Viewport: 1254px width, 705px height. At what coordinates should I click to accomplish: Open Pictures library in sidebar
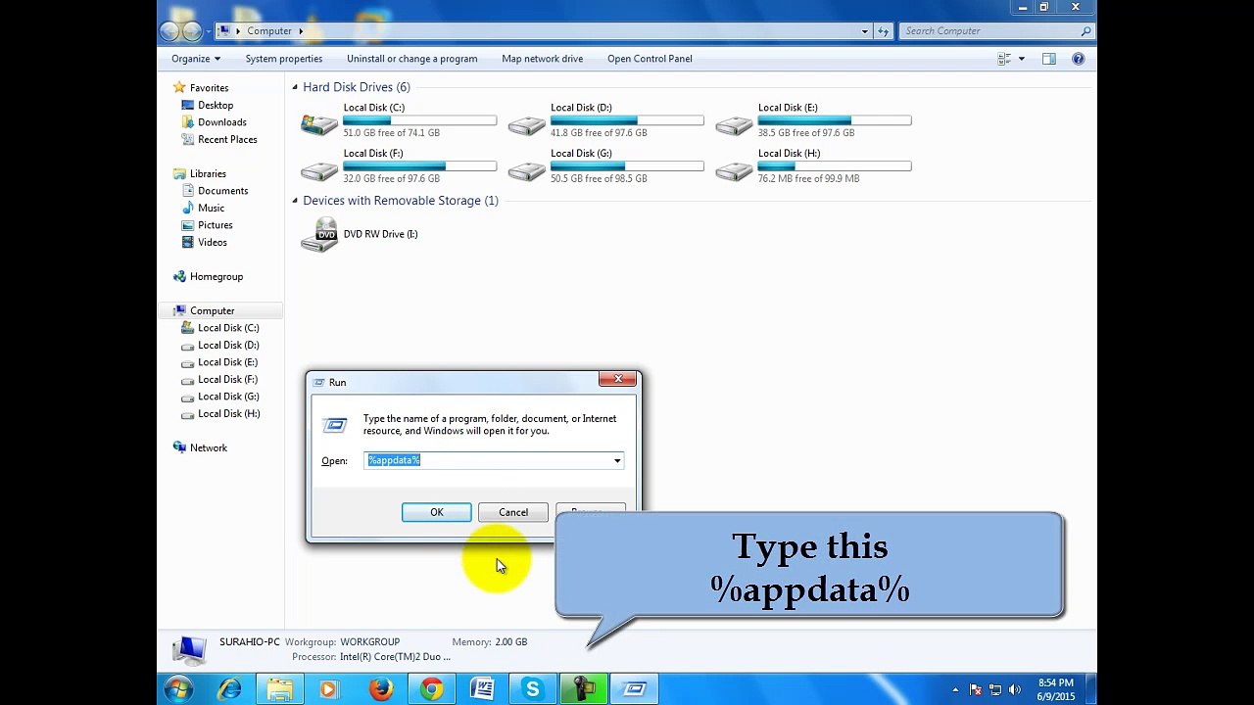[x=216, y=225]
